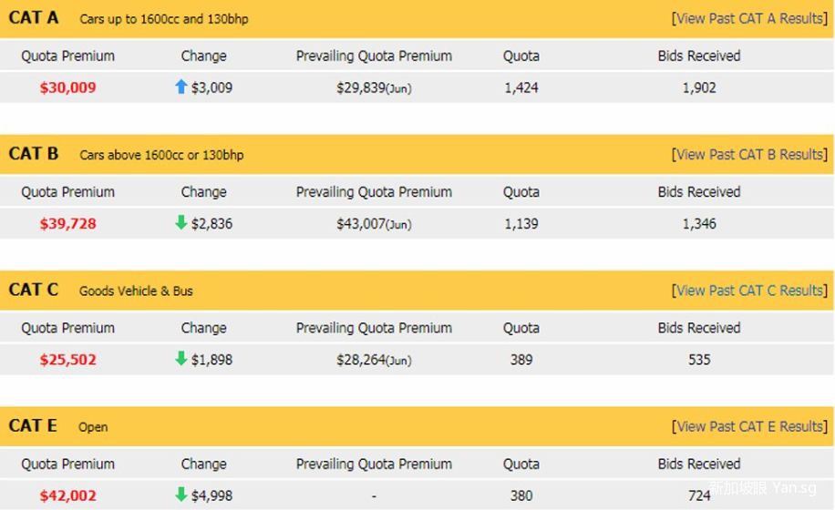This screenshot has width=835, height=510.
Task: Click the CAT B category header
Action: [34, 154]
